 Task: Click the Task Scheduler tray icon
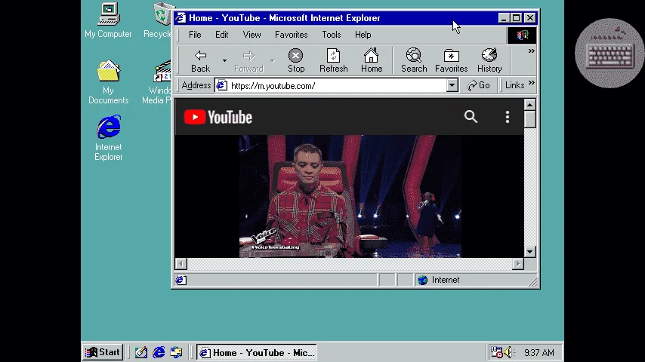(496, 352)
